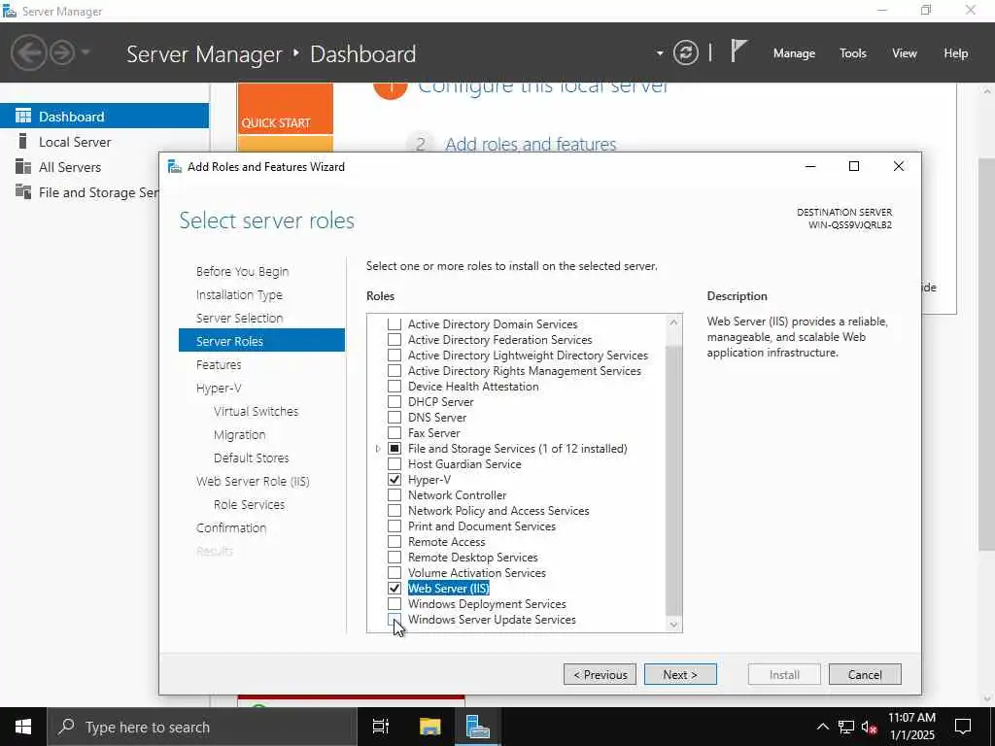
Task: Check the Fax Server role
Action: (395, 433)
